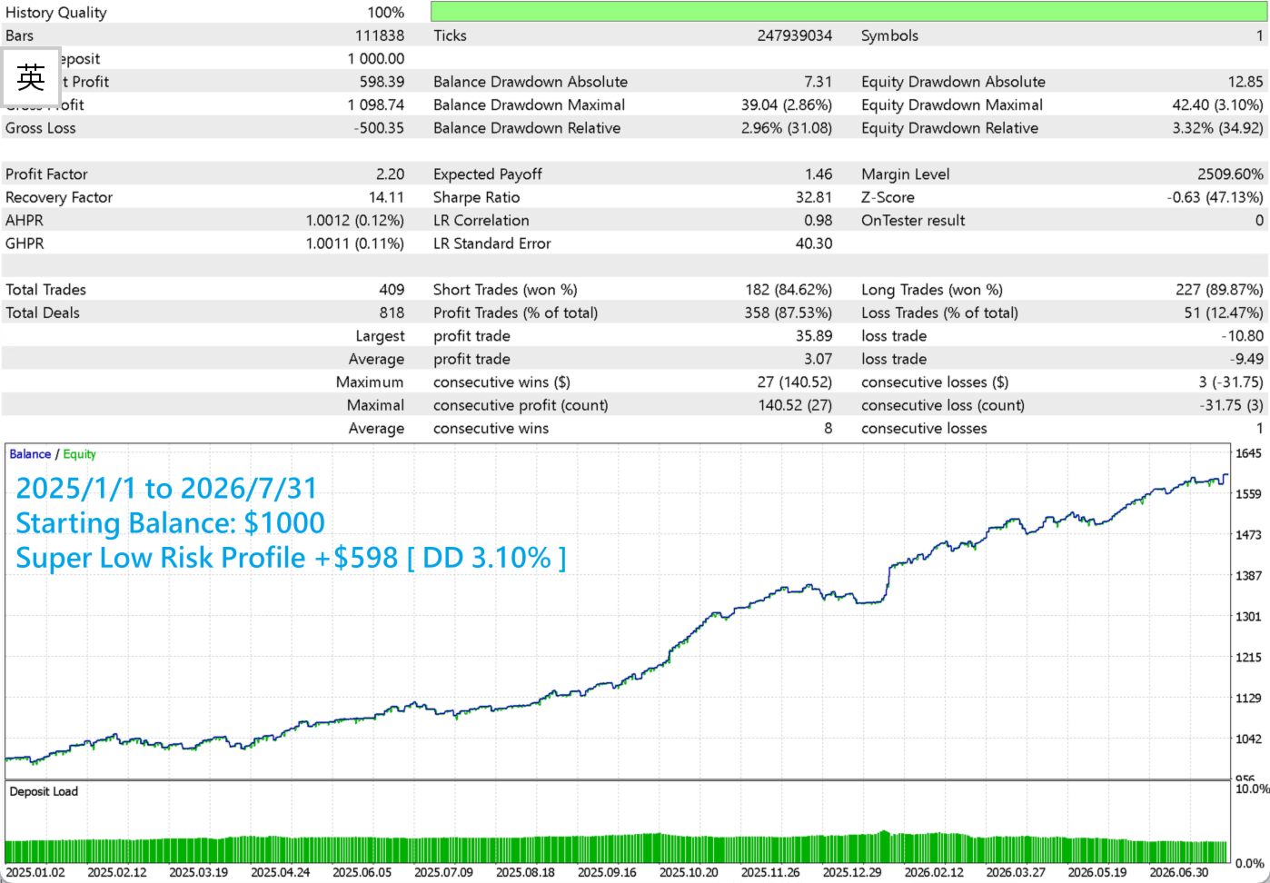Click the recovery factor value 14.11
1270x883 pixels.
(387, 198)
